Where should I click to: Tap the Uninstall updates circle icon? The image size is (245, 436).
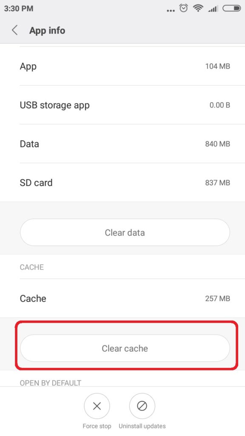142,406
